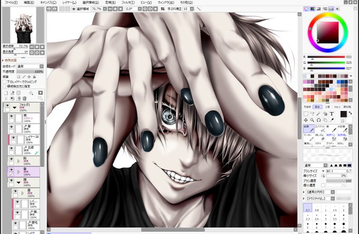Select the 鉛筆 pencil brush
Screen dimensions: 359x234
click(309, 129)
